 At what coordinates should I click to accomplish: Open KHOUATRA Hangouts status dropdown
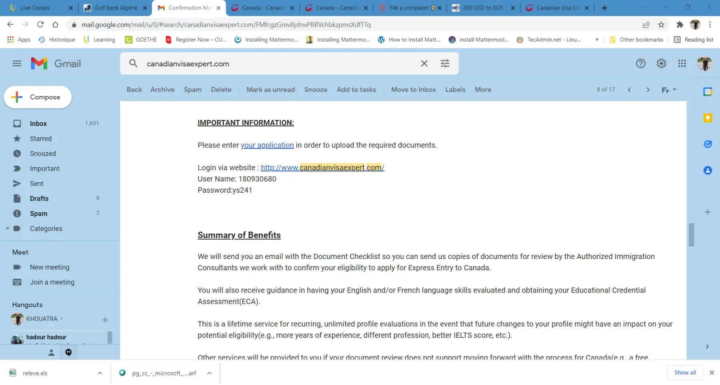tap(62, 319)
